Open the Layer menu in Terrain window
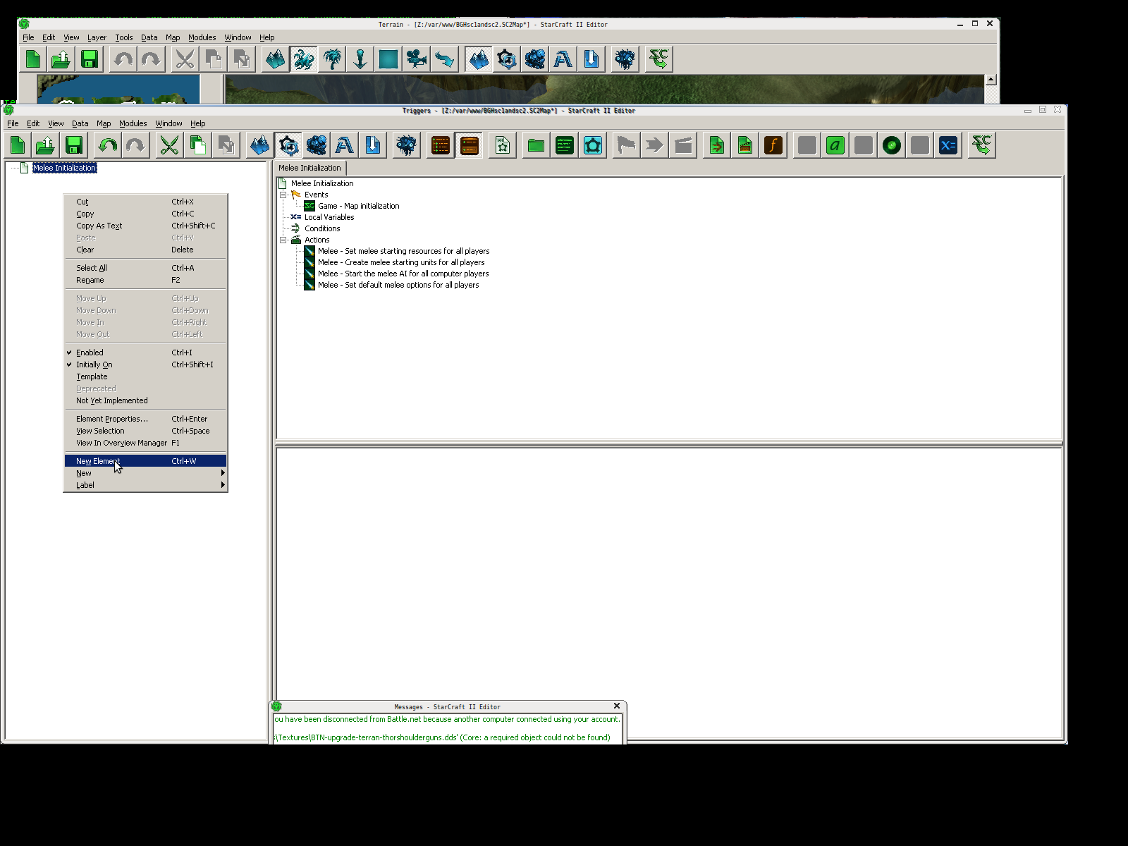Viewport: 1128px width, 846px height. tap(97, 37)
